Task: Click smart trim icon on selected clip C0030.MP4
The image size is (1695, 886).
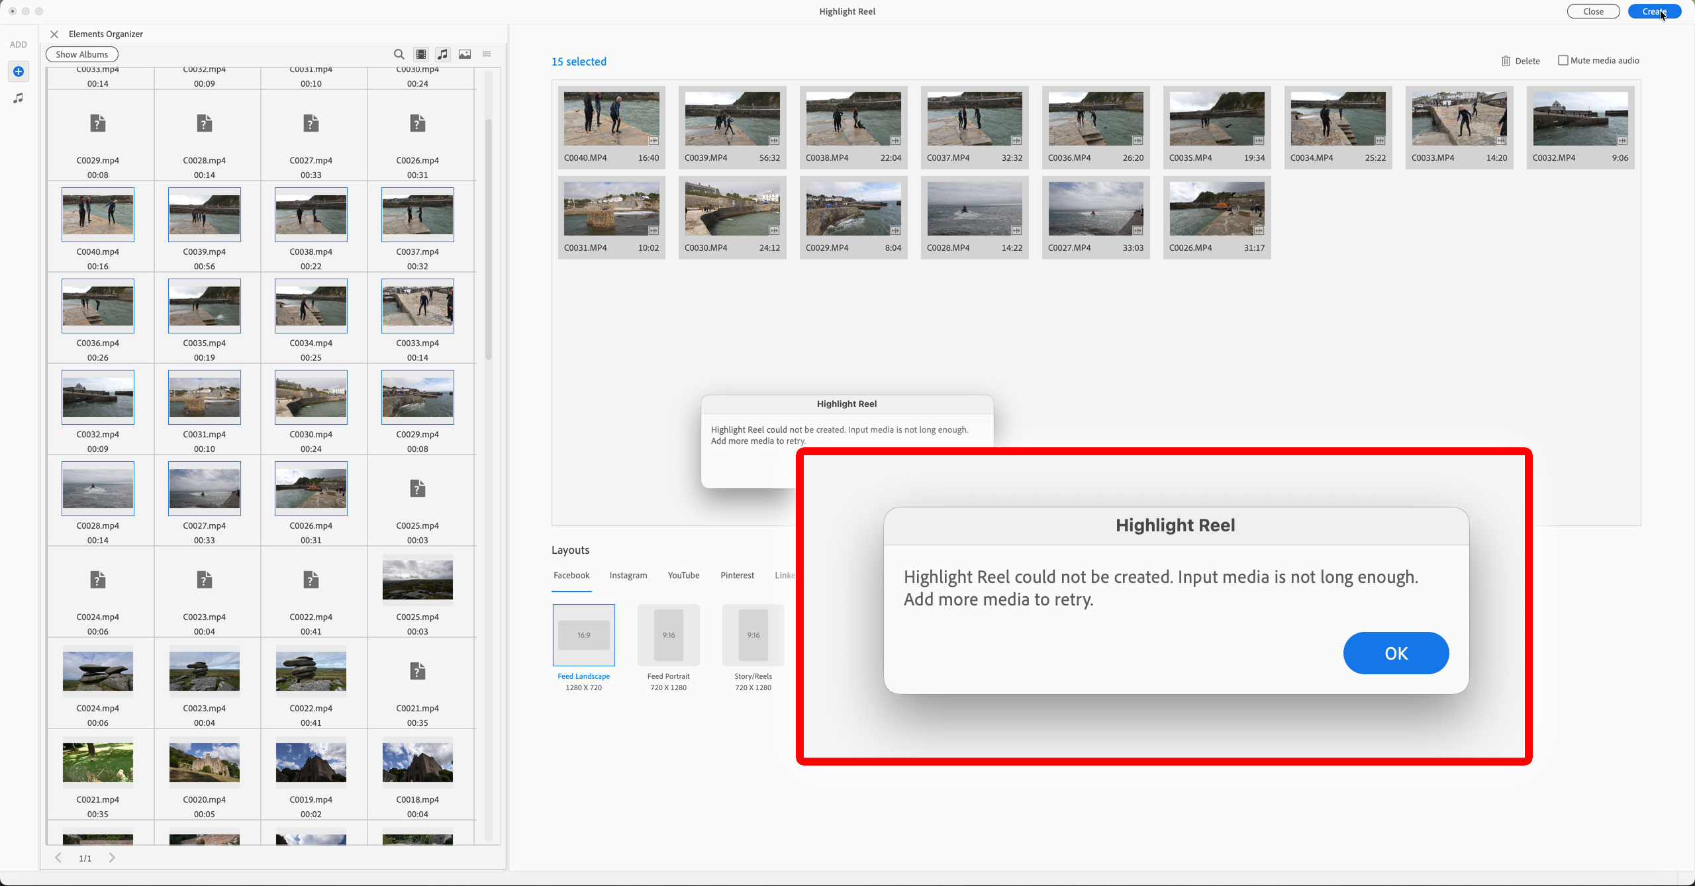Action: 774,230
